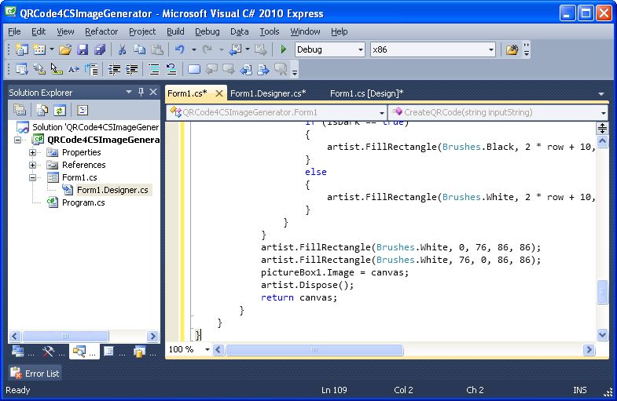Expand the Properties tree node

click(33, 152)
